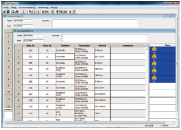Open the Edit menu
The height and width of the screenshot is (130, 181).
pyautogui.click(x=14, y=8)
